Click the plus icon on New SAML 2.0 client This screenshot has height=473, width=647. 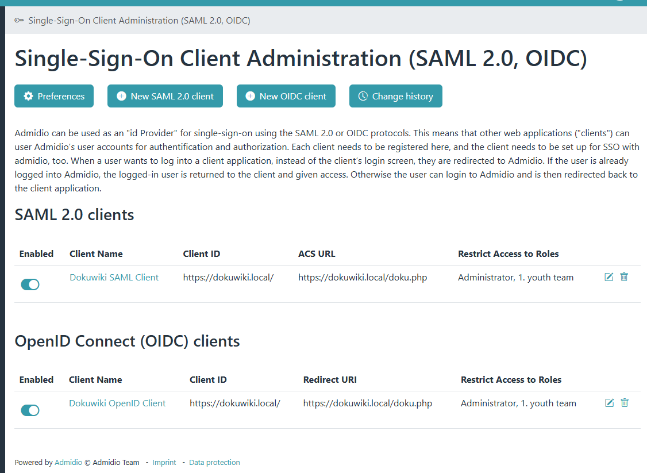pos(121,97)
